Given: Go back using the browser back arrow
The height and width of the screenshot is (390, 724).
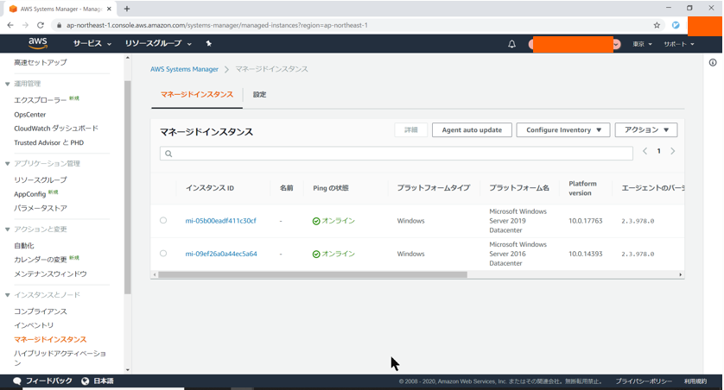Looking at the screenshot, I should click(10, 25).
